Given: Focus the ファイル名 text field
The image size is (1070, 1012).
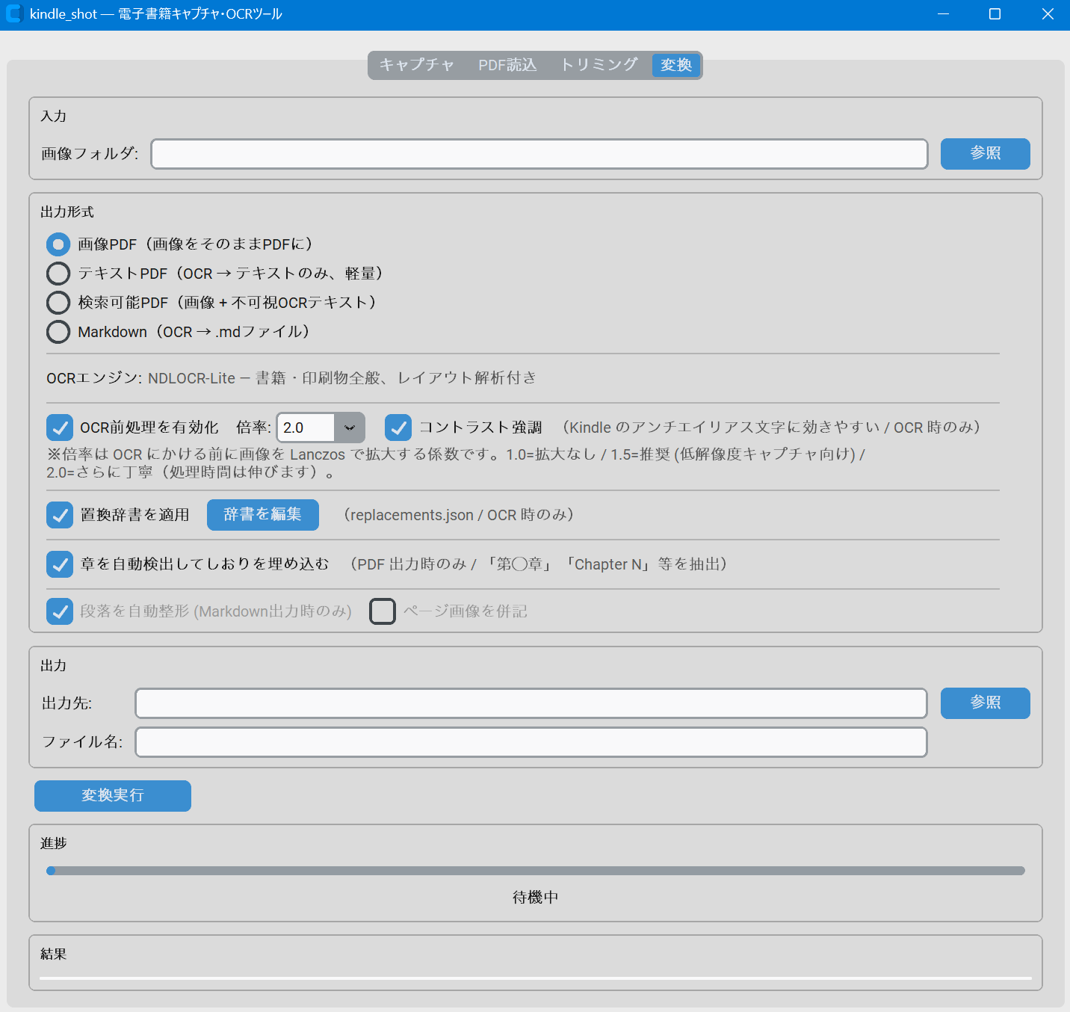Looking at the screenshot, I should 531,742.
